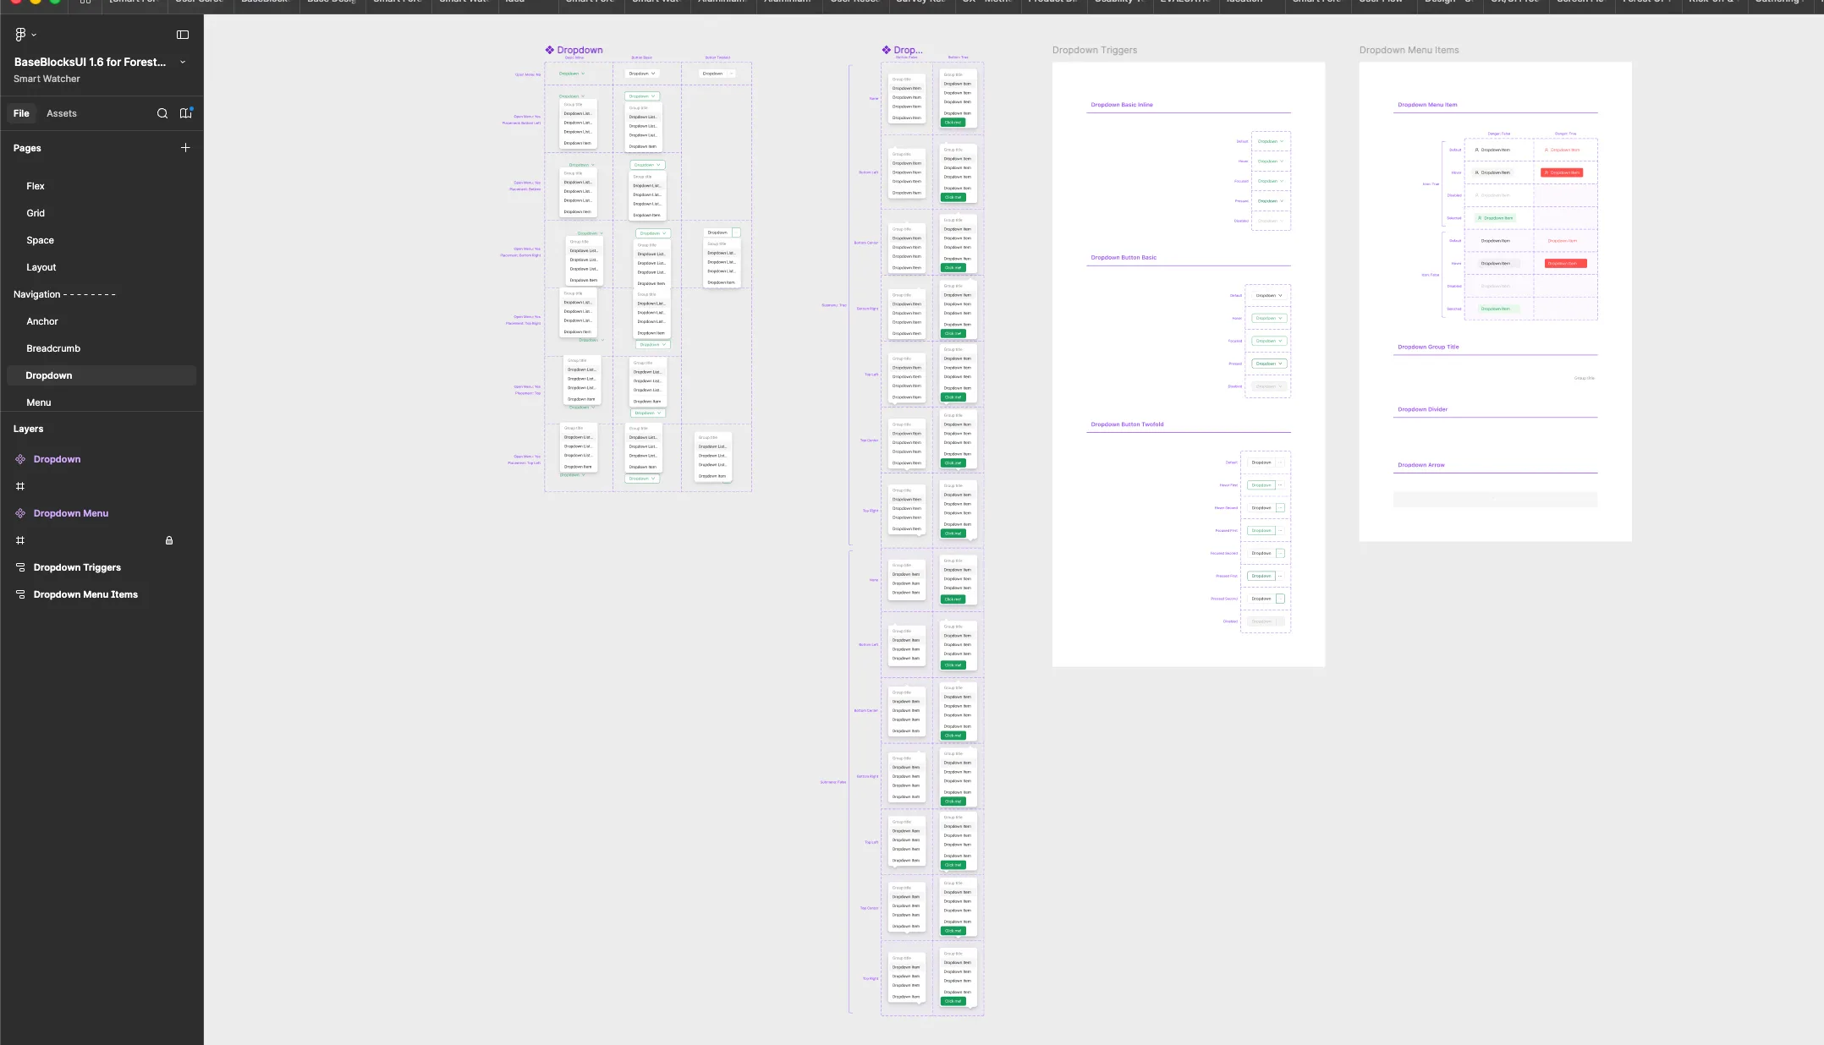Expand the file name dropdown chevron
Viewport: 1824px width, 1045px height.
(x=183, y=62)
